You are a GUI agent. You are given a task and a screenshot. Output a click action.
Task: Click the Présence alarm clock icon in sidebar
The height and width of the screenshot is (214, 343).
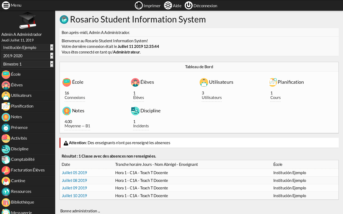[6, 128]
